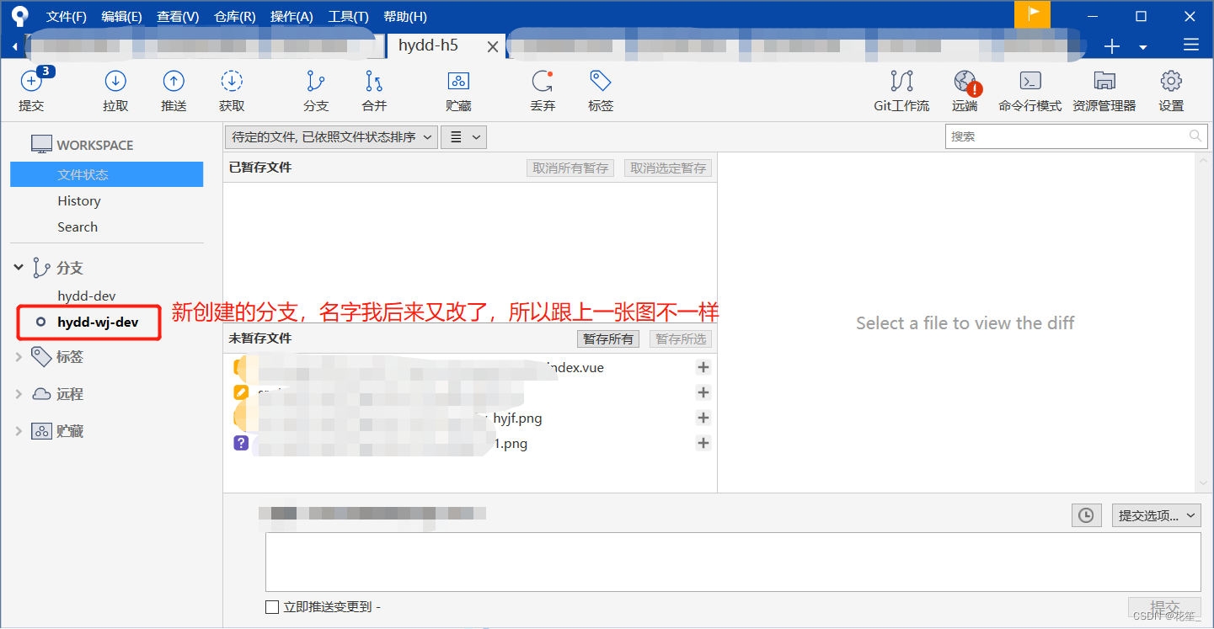Open the 帮助(H) menu
This screenshot has height=629, width=1214.
tap(405, 17)
